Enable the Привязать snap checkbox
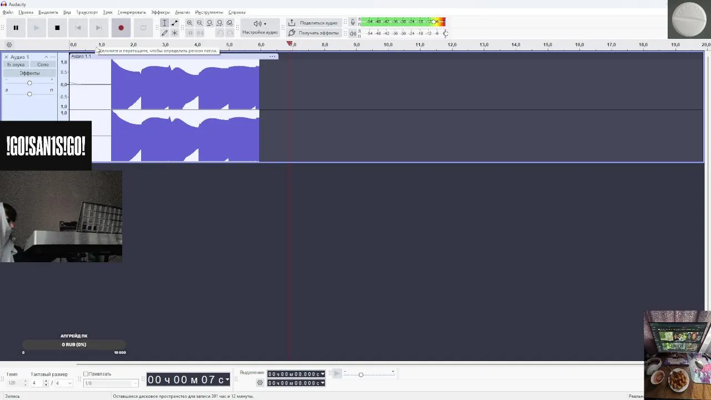This screenshot has height=400, width=711. pyautogui.click(x=86, y=374)
